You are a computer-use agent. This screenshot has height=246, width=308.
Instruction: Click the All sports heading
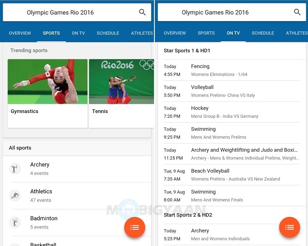click(20, 148)
